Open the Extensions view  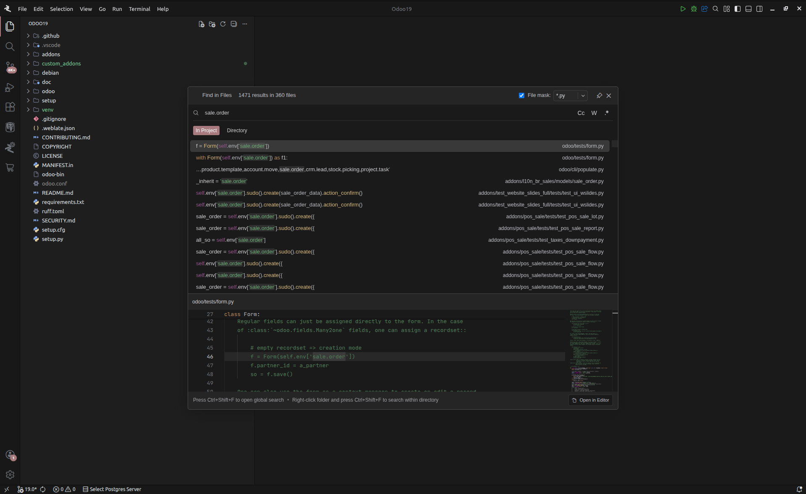tap(10, 107)
